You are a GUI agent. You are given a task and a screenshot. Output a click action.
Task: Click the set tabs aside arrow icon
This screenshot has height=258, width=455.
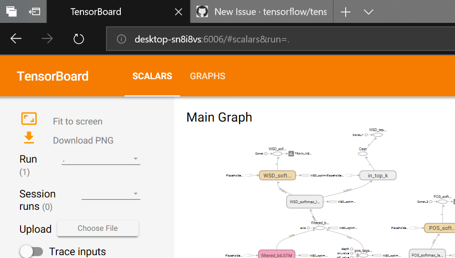(34, 11)
